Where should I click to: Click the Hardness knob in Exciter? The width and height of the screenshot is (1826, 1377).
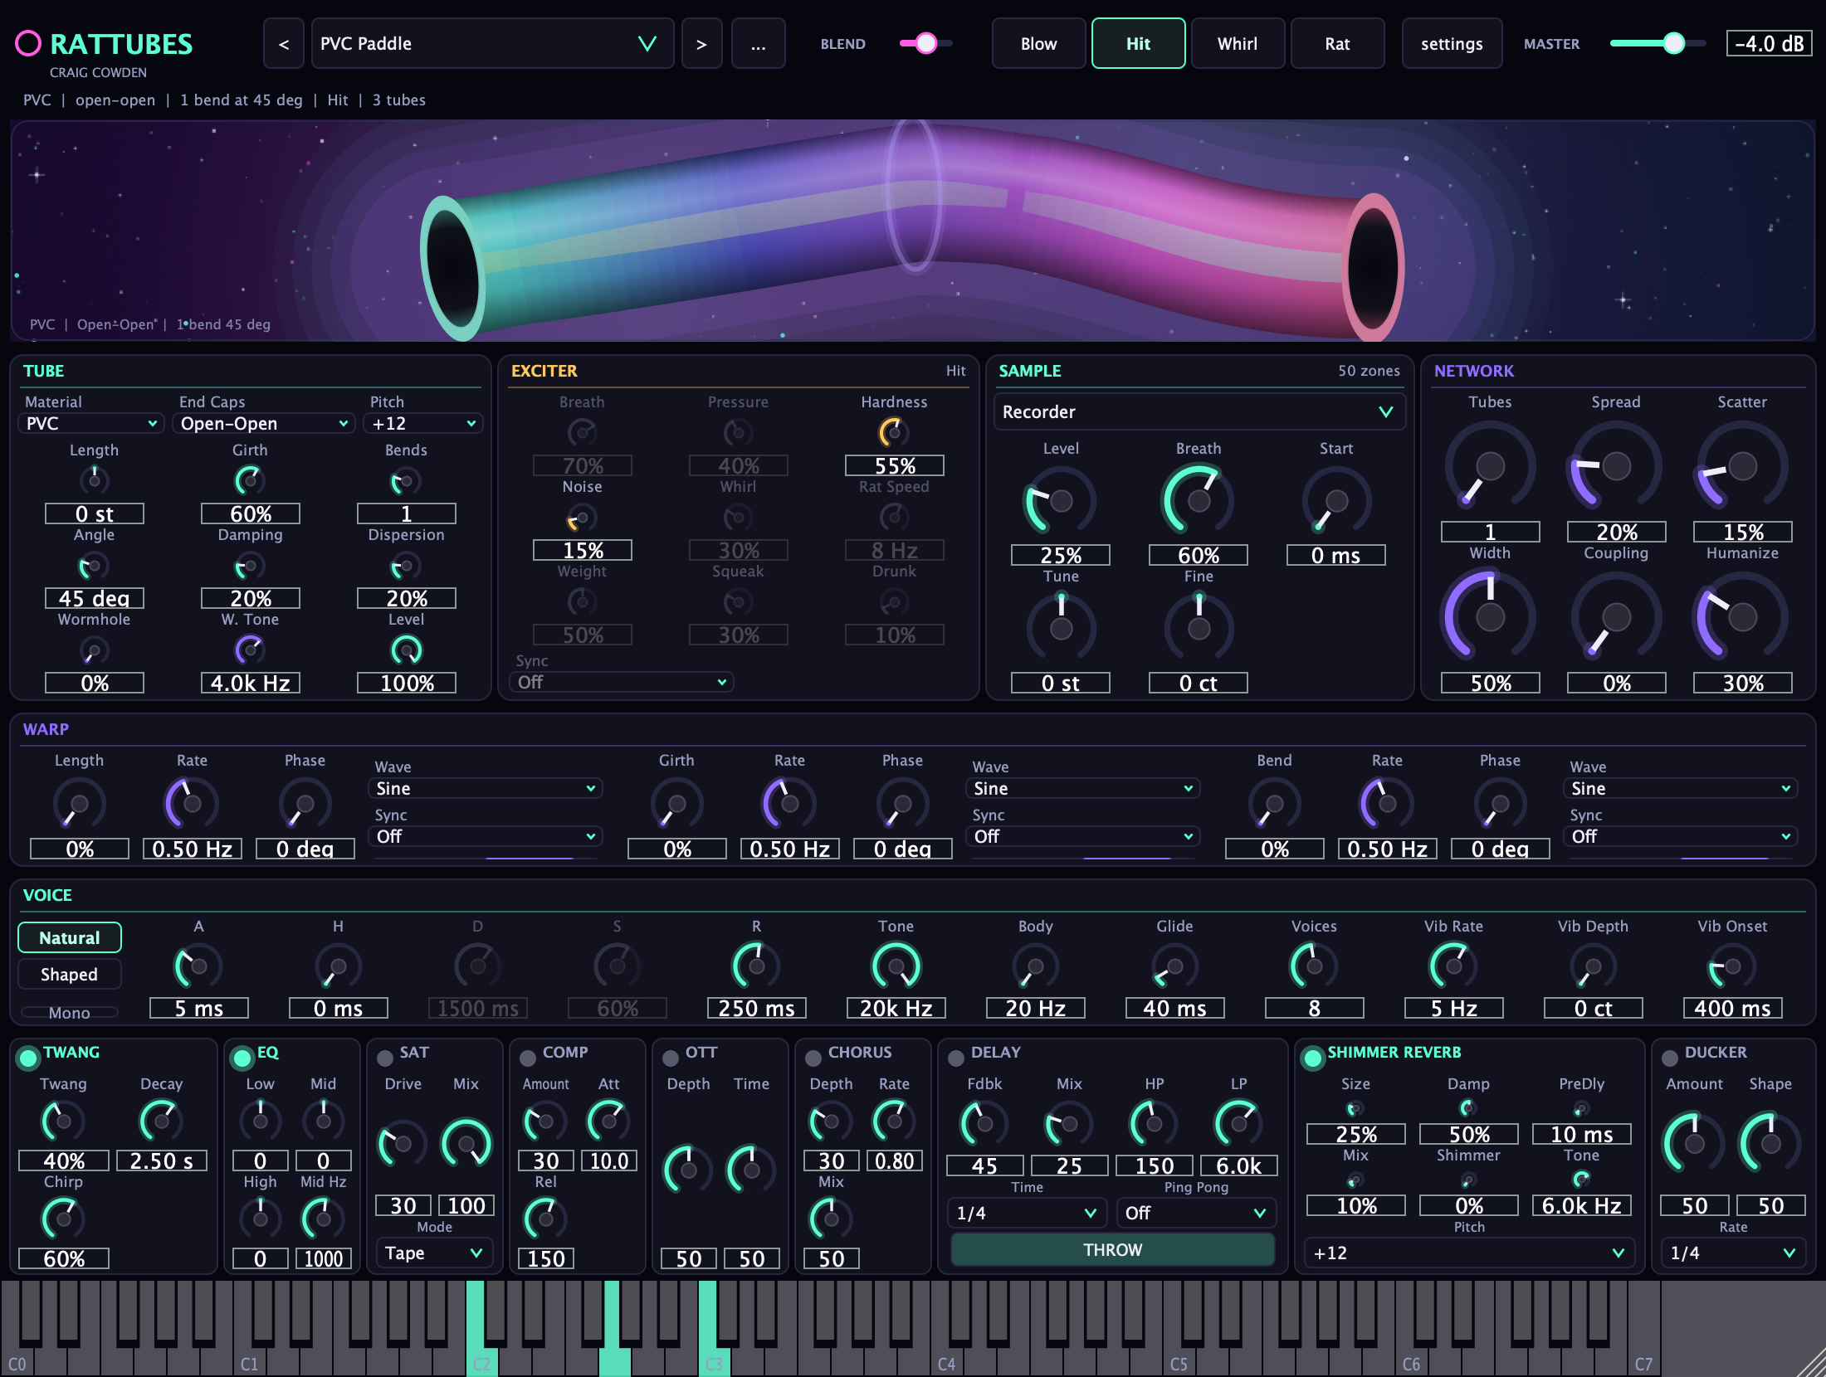point(894,431)
